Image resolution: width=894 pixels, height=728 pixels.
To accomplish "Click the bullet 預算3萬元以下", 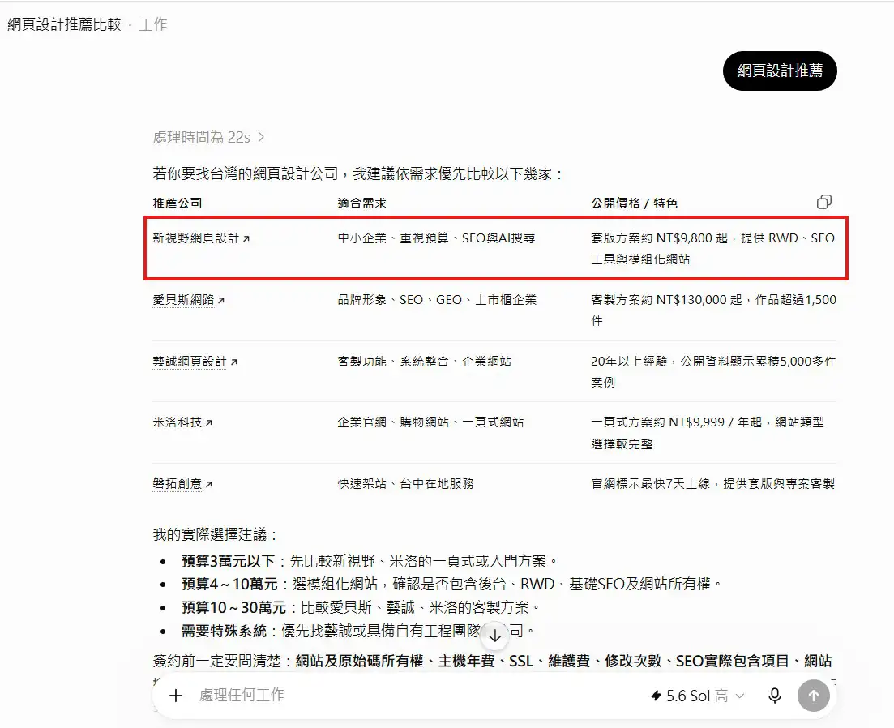I will pyautogui.click(x=370, y=561).
